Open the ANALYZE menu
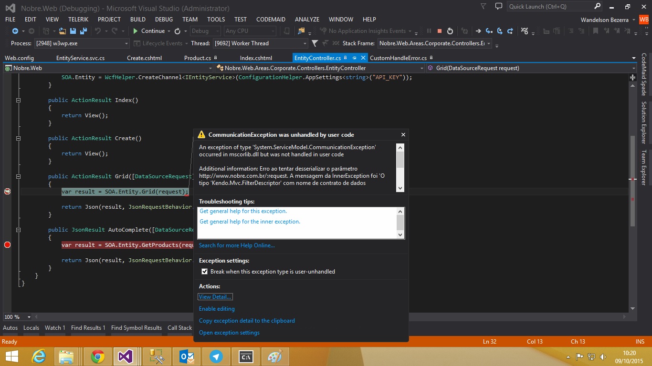 (x=307, y=20)
